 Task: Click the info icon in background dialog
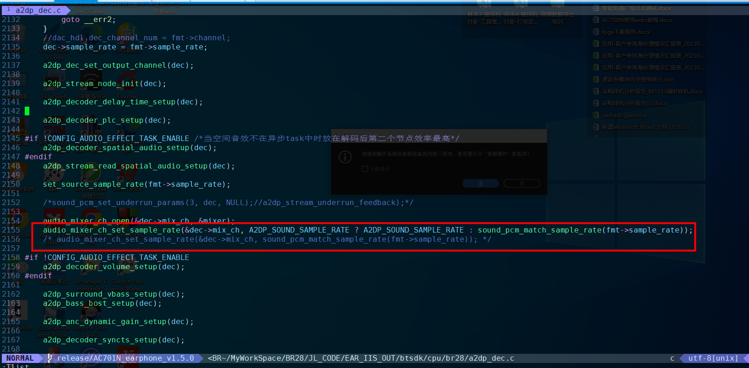point(345,157)
